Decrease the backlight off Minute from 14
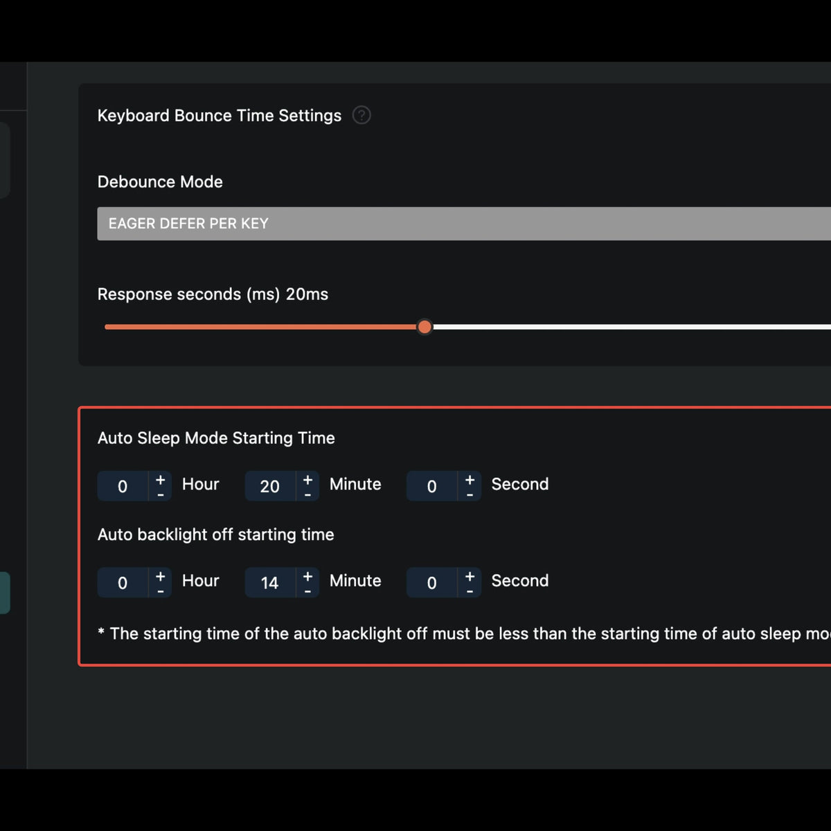Image resolution: width=831 pixels, height=831 pixels. 307,591
